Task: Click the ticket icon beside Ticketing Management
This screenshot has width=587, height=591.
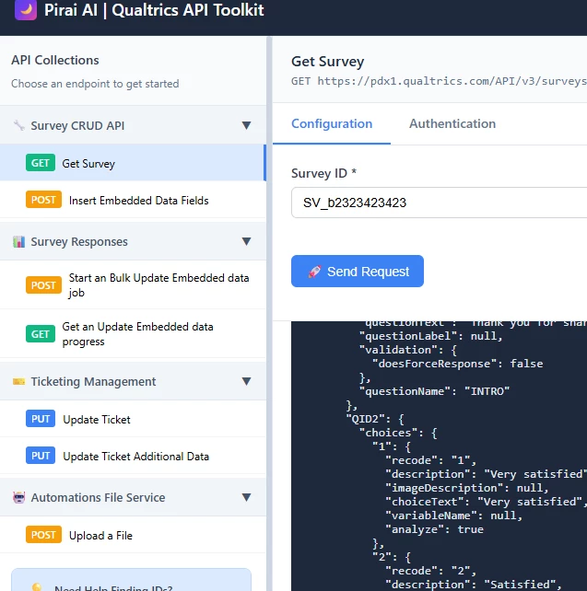Action: tap(18, 381)
